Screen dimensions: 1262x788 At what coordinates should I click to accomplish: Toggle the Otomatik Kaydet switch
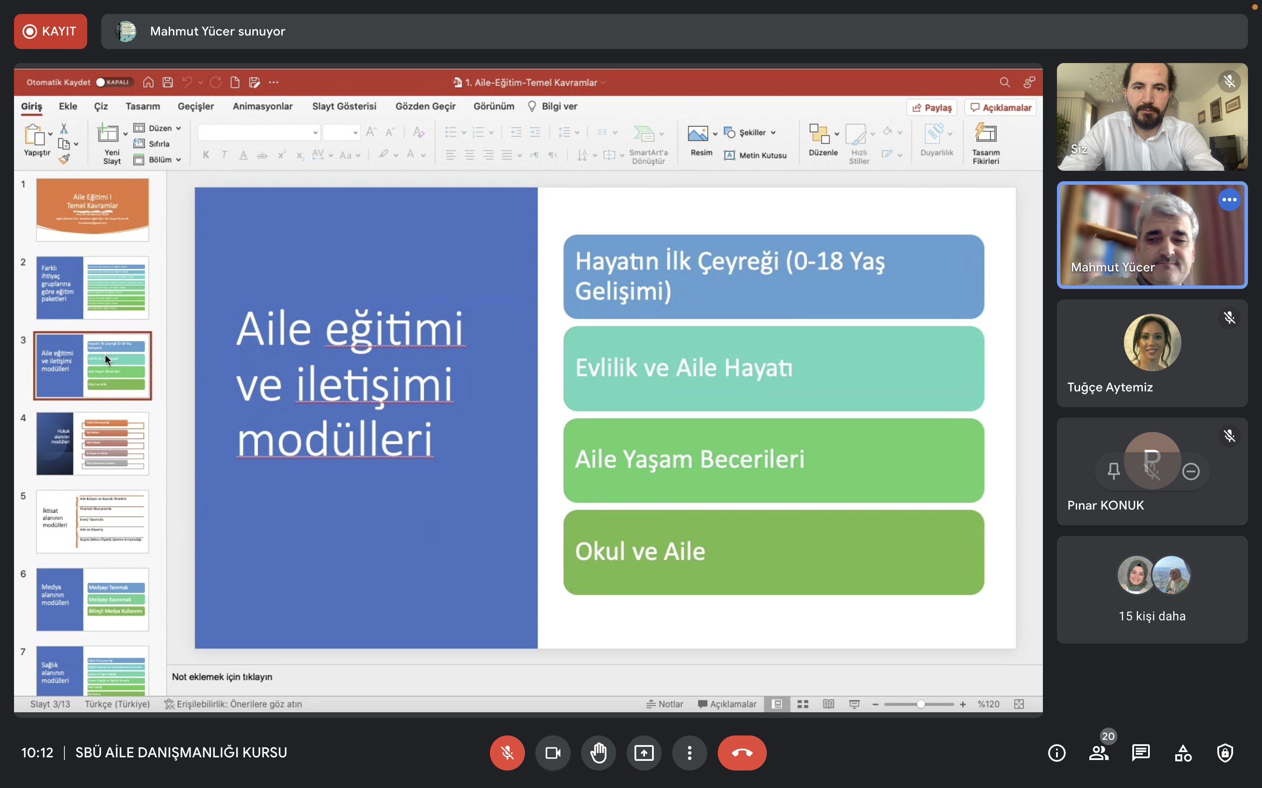114,82
